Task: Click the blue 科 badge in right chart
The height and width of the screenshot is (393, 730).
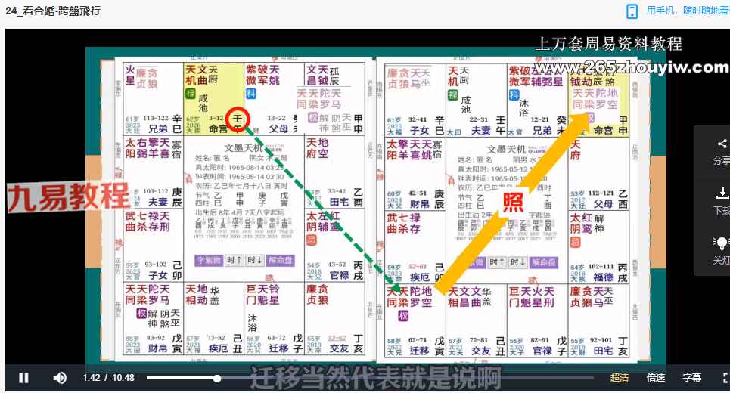Action: [x=514, y=95]
